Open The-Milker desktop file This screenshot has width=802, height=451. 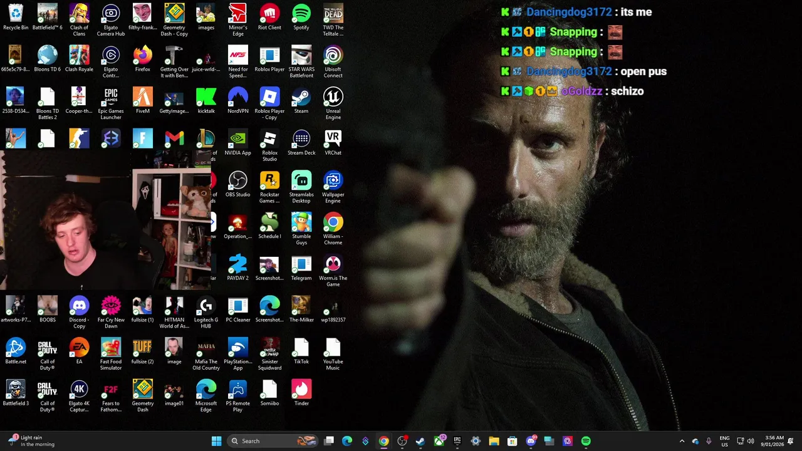[301, 310]
